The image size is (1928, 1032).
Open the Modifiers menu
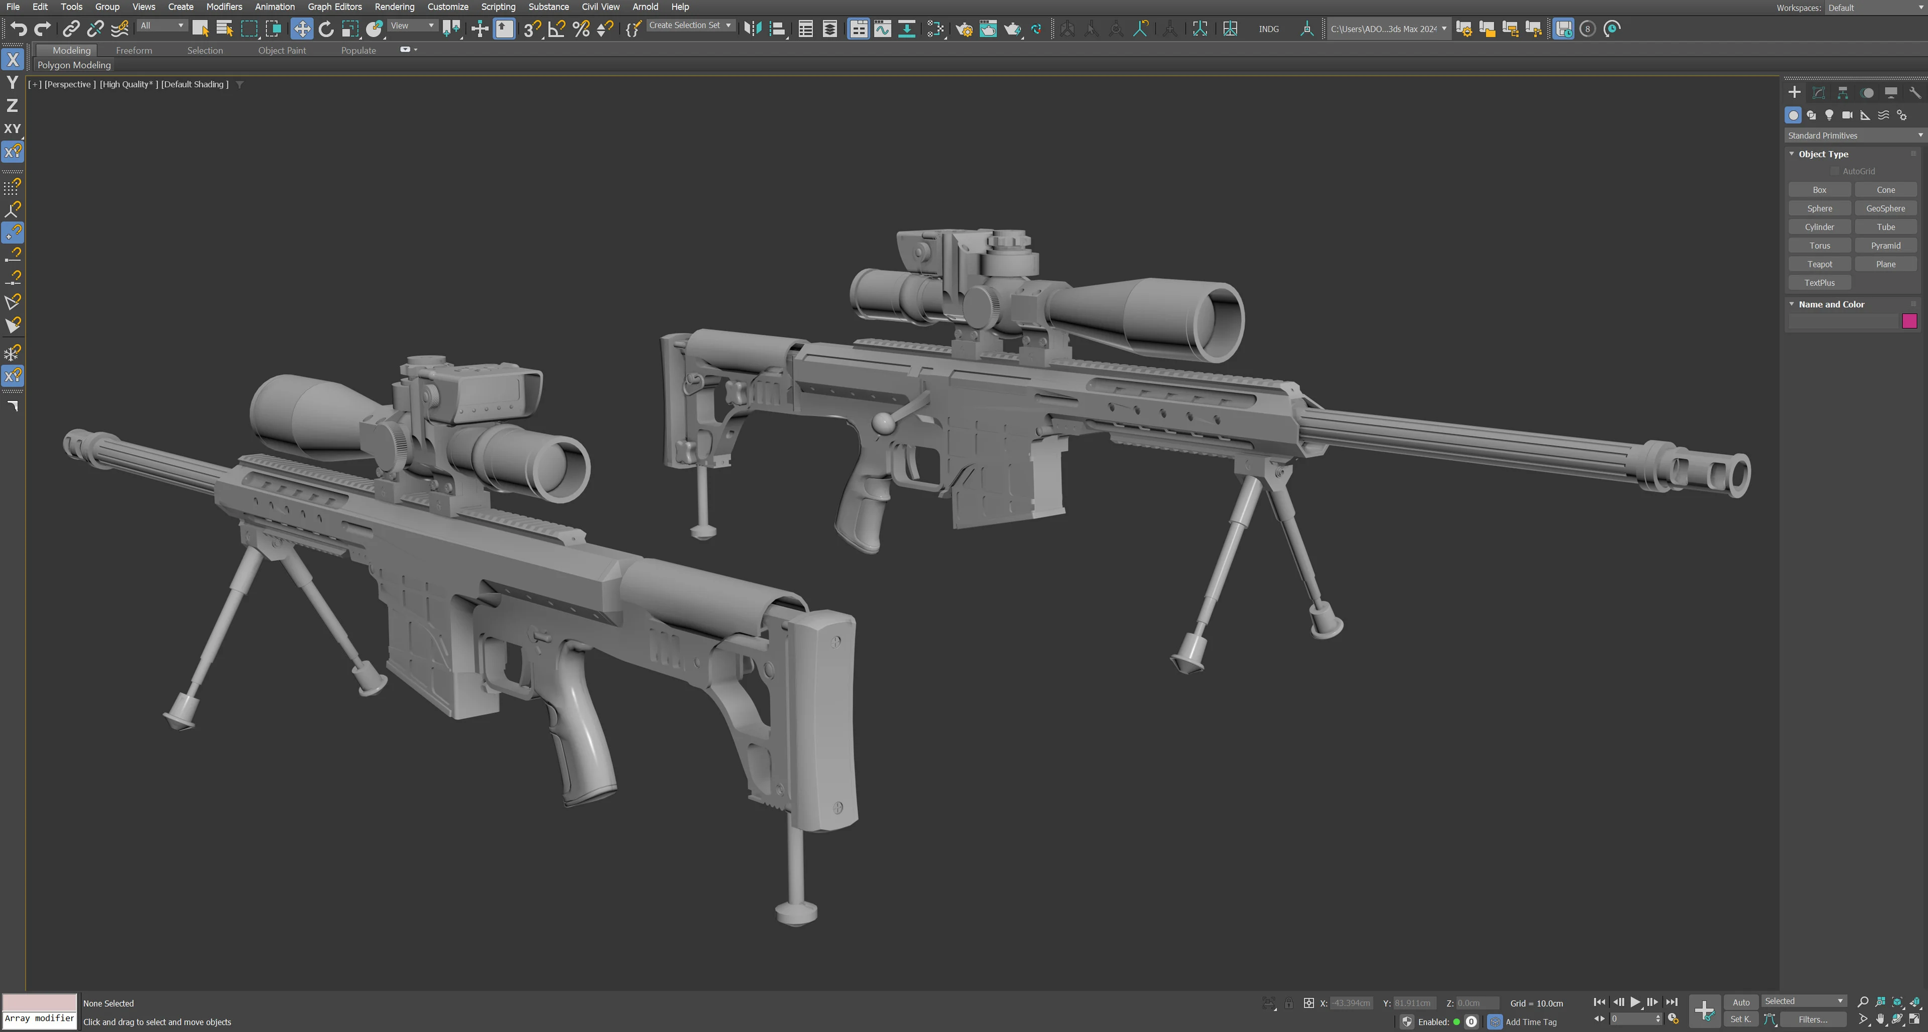[x=224, y=7]
